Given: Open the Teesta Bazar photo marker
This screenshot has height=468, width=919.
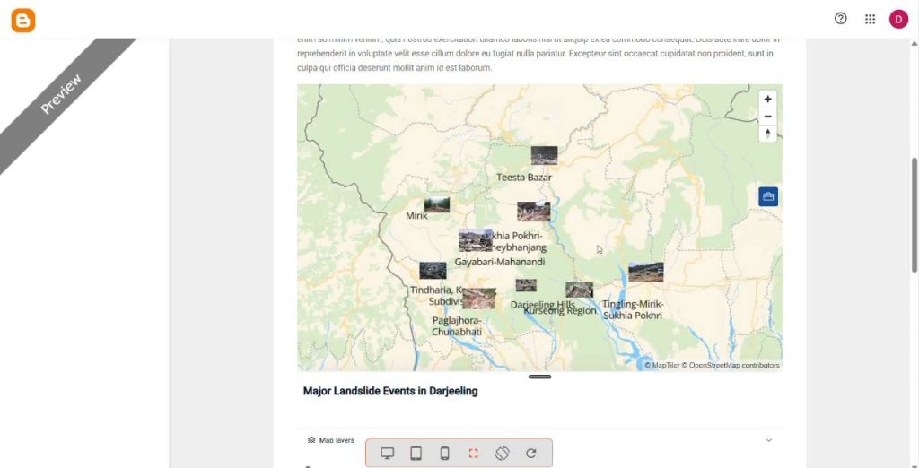Looking at the screenshot, I should [x=544, y=155].
